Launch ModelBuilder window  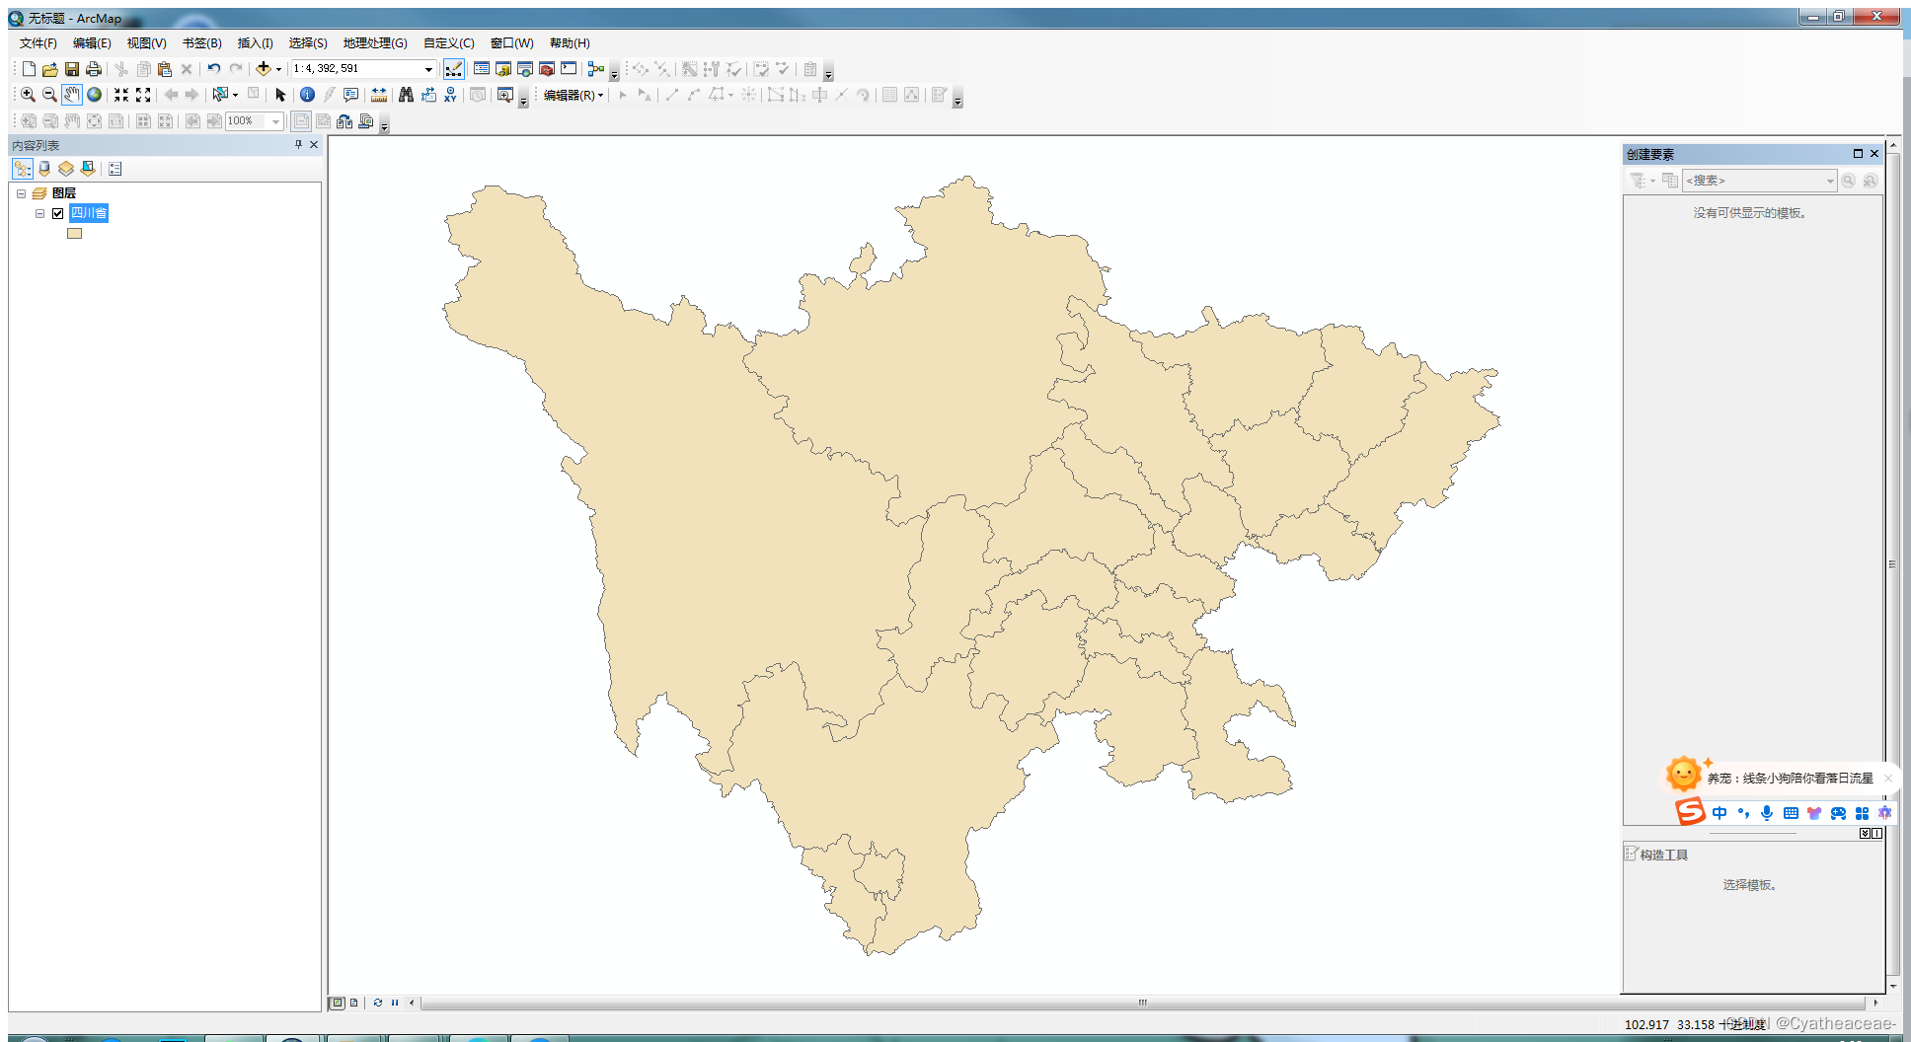[595, 69]
